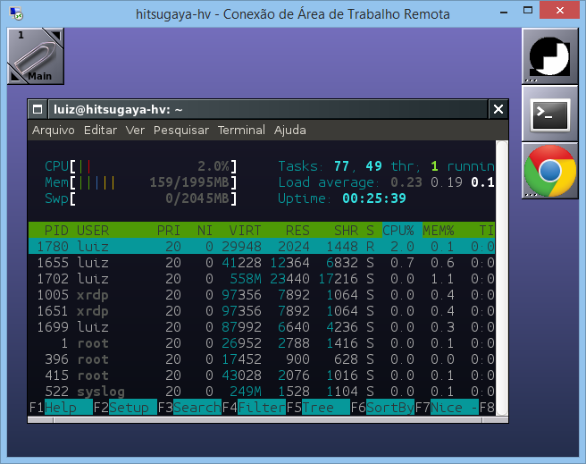Screen dimensions: 586x464
Task: Open the Ajuda menu
Action: 290,131
